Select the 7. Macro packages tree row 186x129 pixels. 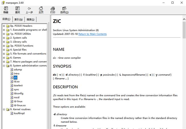[28, 62]
